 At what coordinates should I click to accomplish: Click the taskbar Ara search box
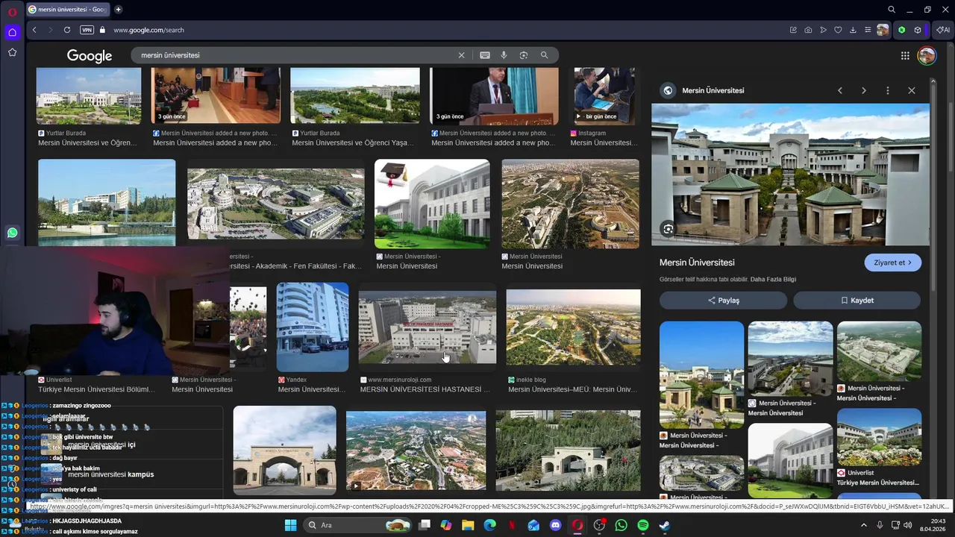tap(358, 525)
